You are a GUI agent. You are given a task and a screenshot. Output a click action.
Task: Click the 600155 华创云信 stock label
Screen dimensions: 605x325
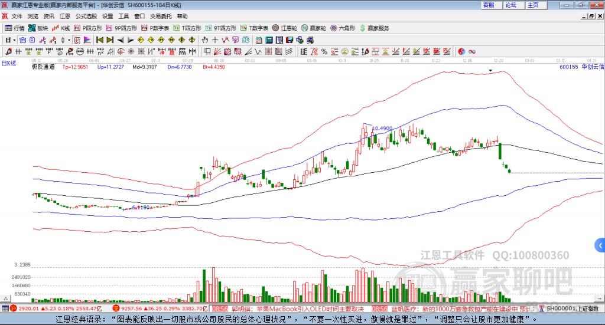581,67
